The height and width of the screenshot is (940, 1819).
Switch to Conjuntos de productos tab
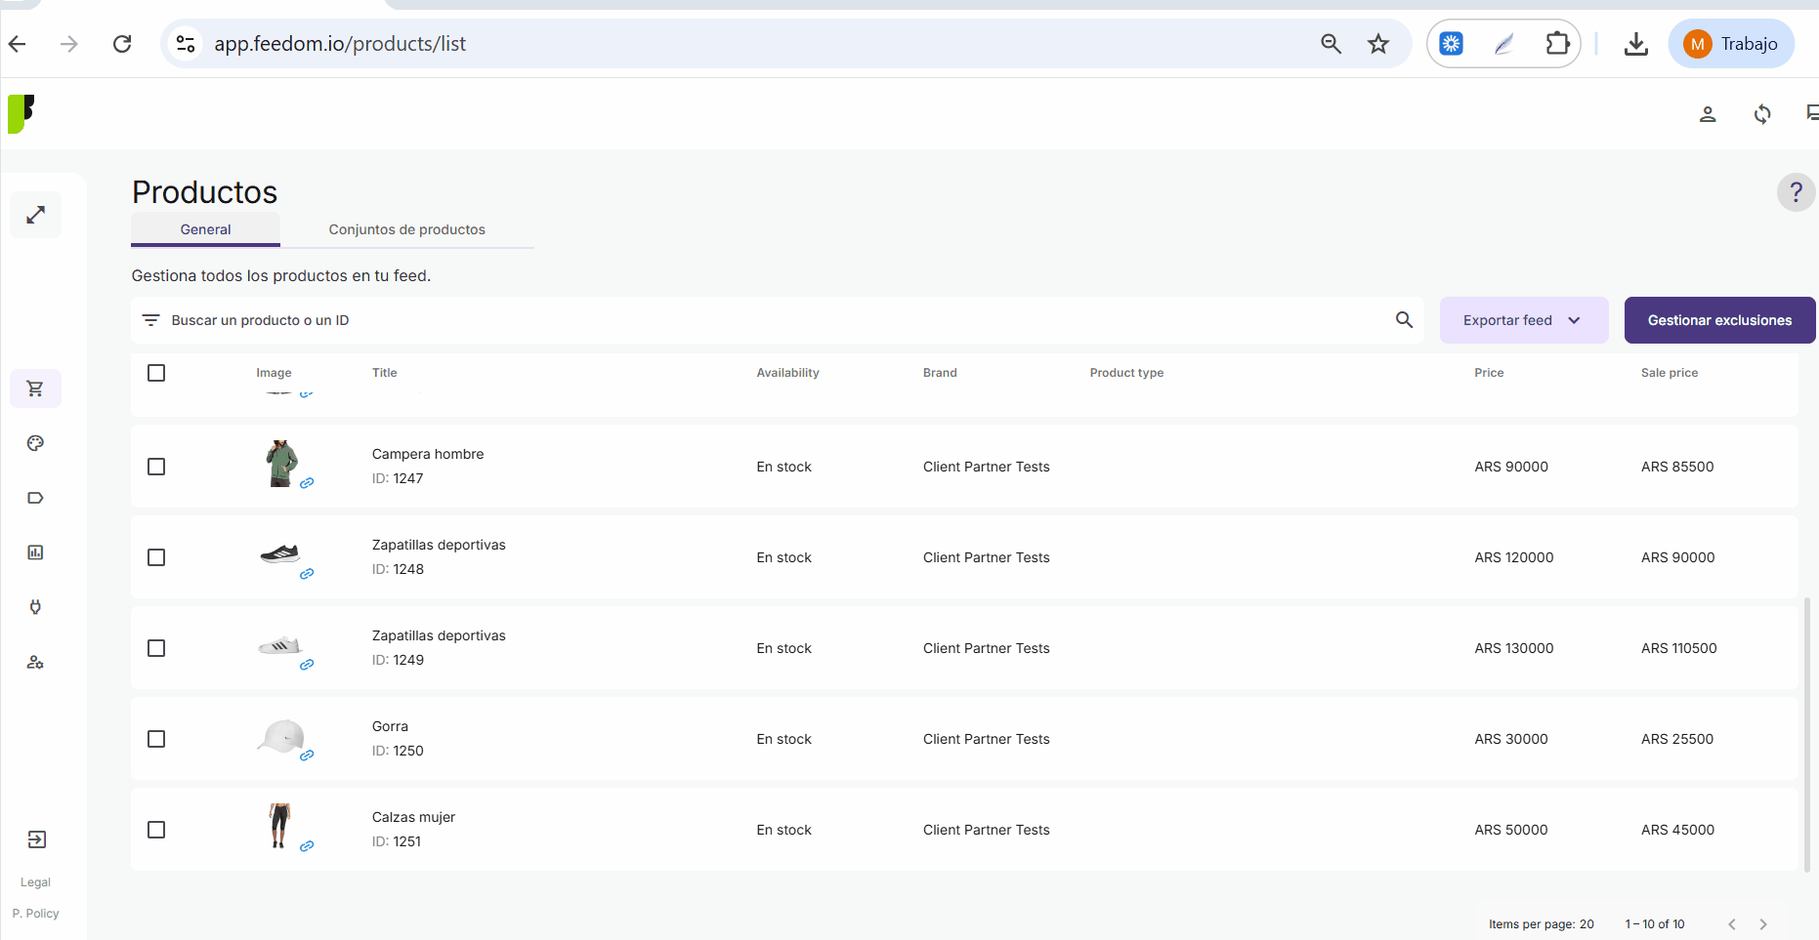(406, 229)
